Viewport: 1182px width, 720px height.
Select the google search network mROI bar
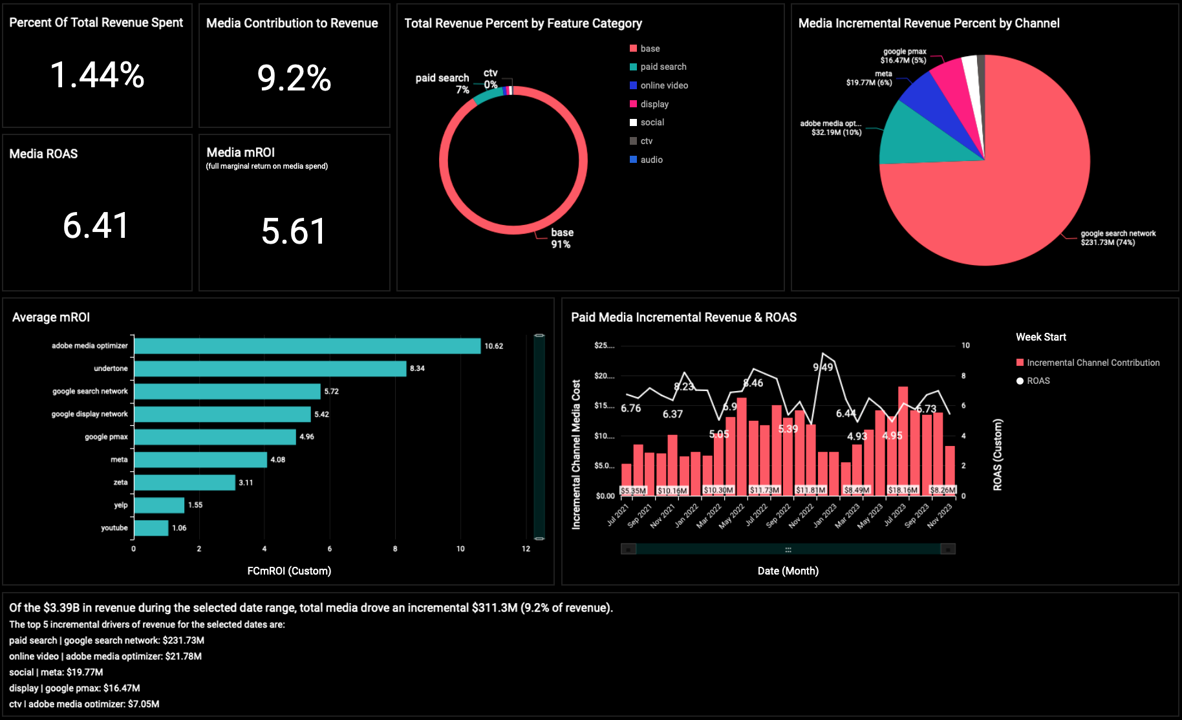click(x=227, y=391)
